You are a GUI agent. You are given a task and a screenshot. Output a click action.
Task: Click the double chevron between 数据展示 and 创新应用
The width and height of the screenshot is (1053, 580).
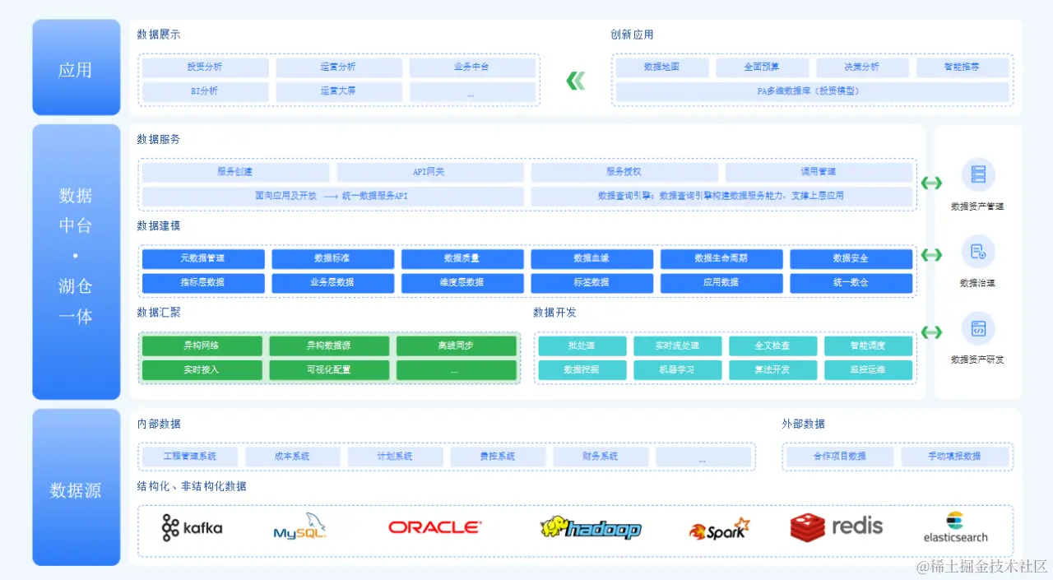coord(575,80)
